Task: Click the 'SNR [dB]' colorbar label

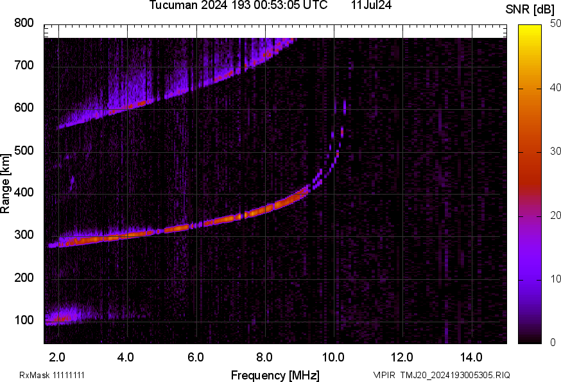Action: 530,9
